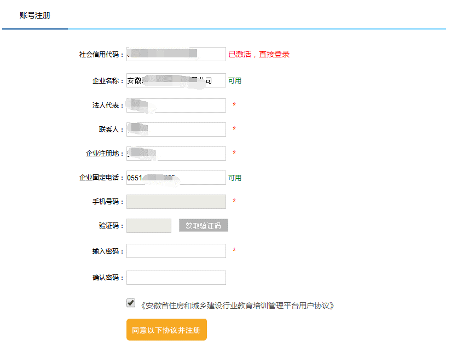Screen dimensions: 462x346
Task: Click the 企业固定电话 input field
Action: point(176,178)
